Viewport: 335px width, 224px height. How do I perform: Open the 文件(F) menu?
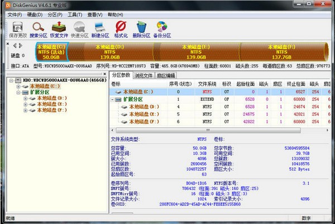click(x=15, y=14)
